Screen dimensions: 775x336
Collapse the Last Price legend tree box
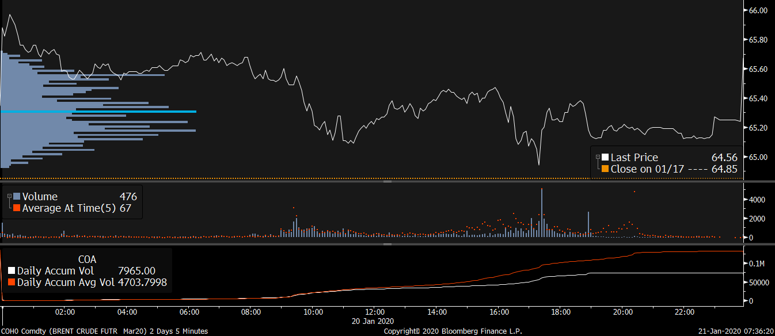point(598,157)
